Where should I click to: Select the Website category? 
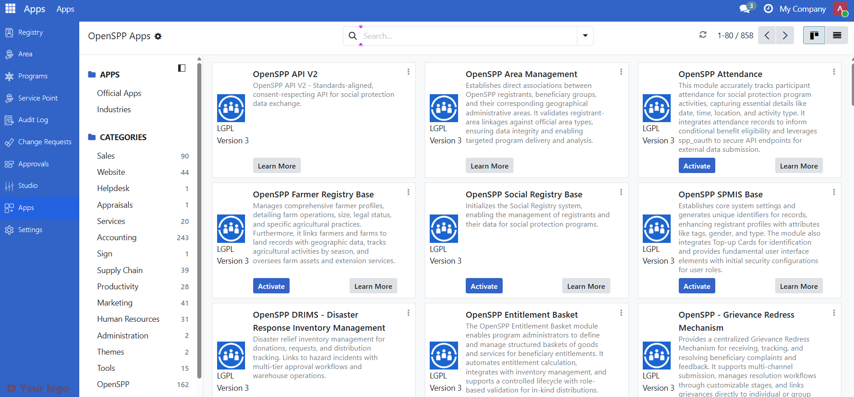(142, 172)
